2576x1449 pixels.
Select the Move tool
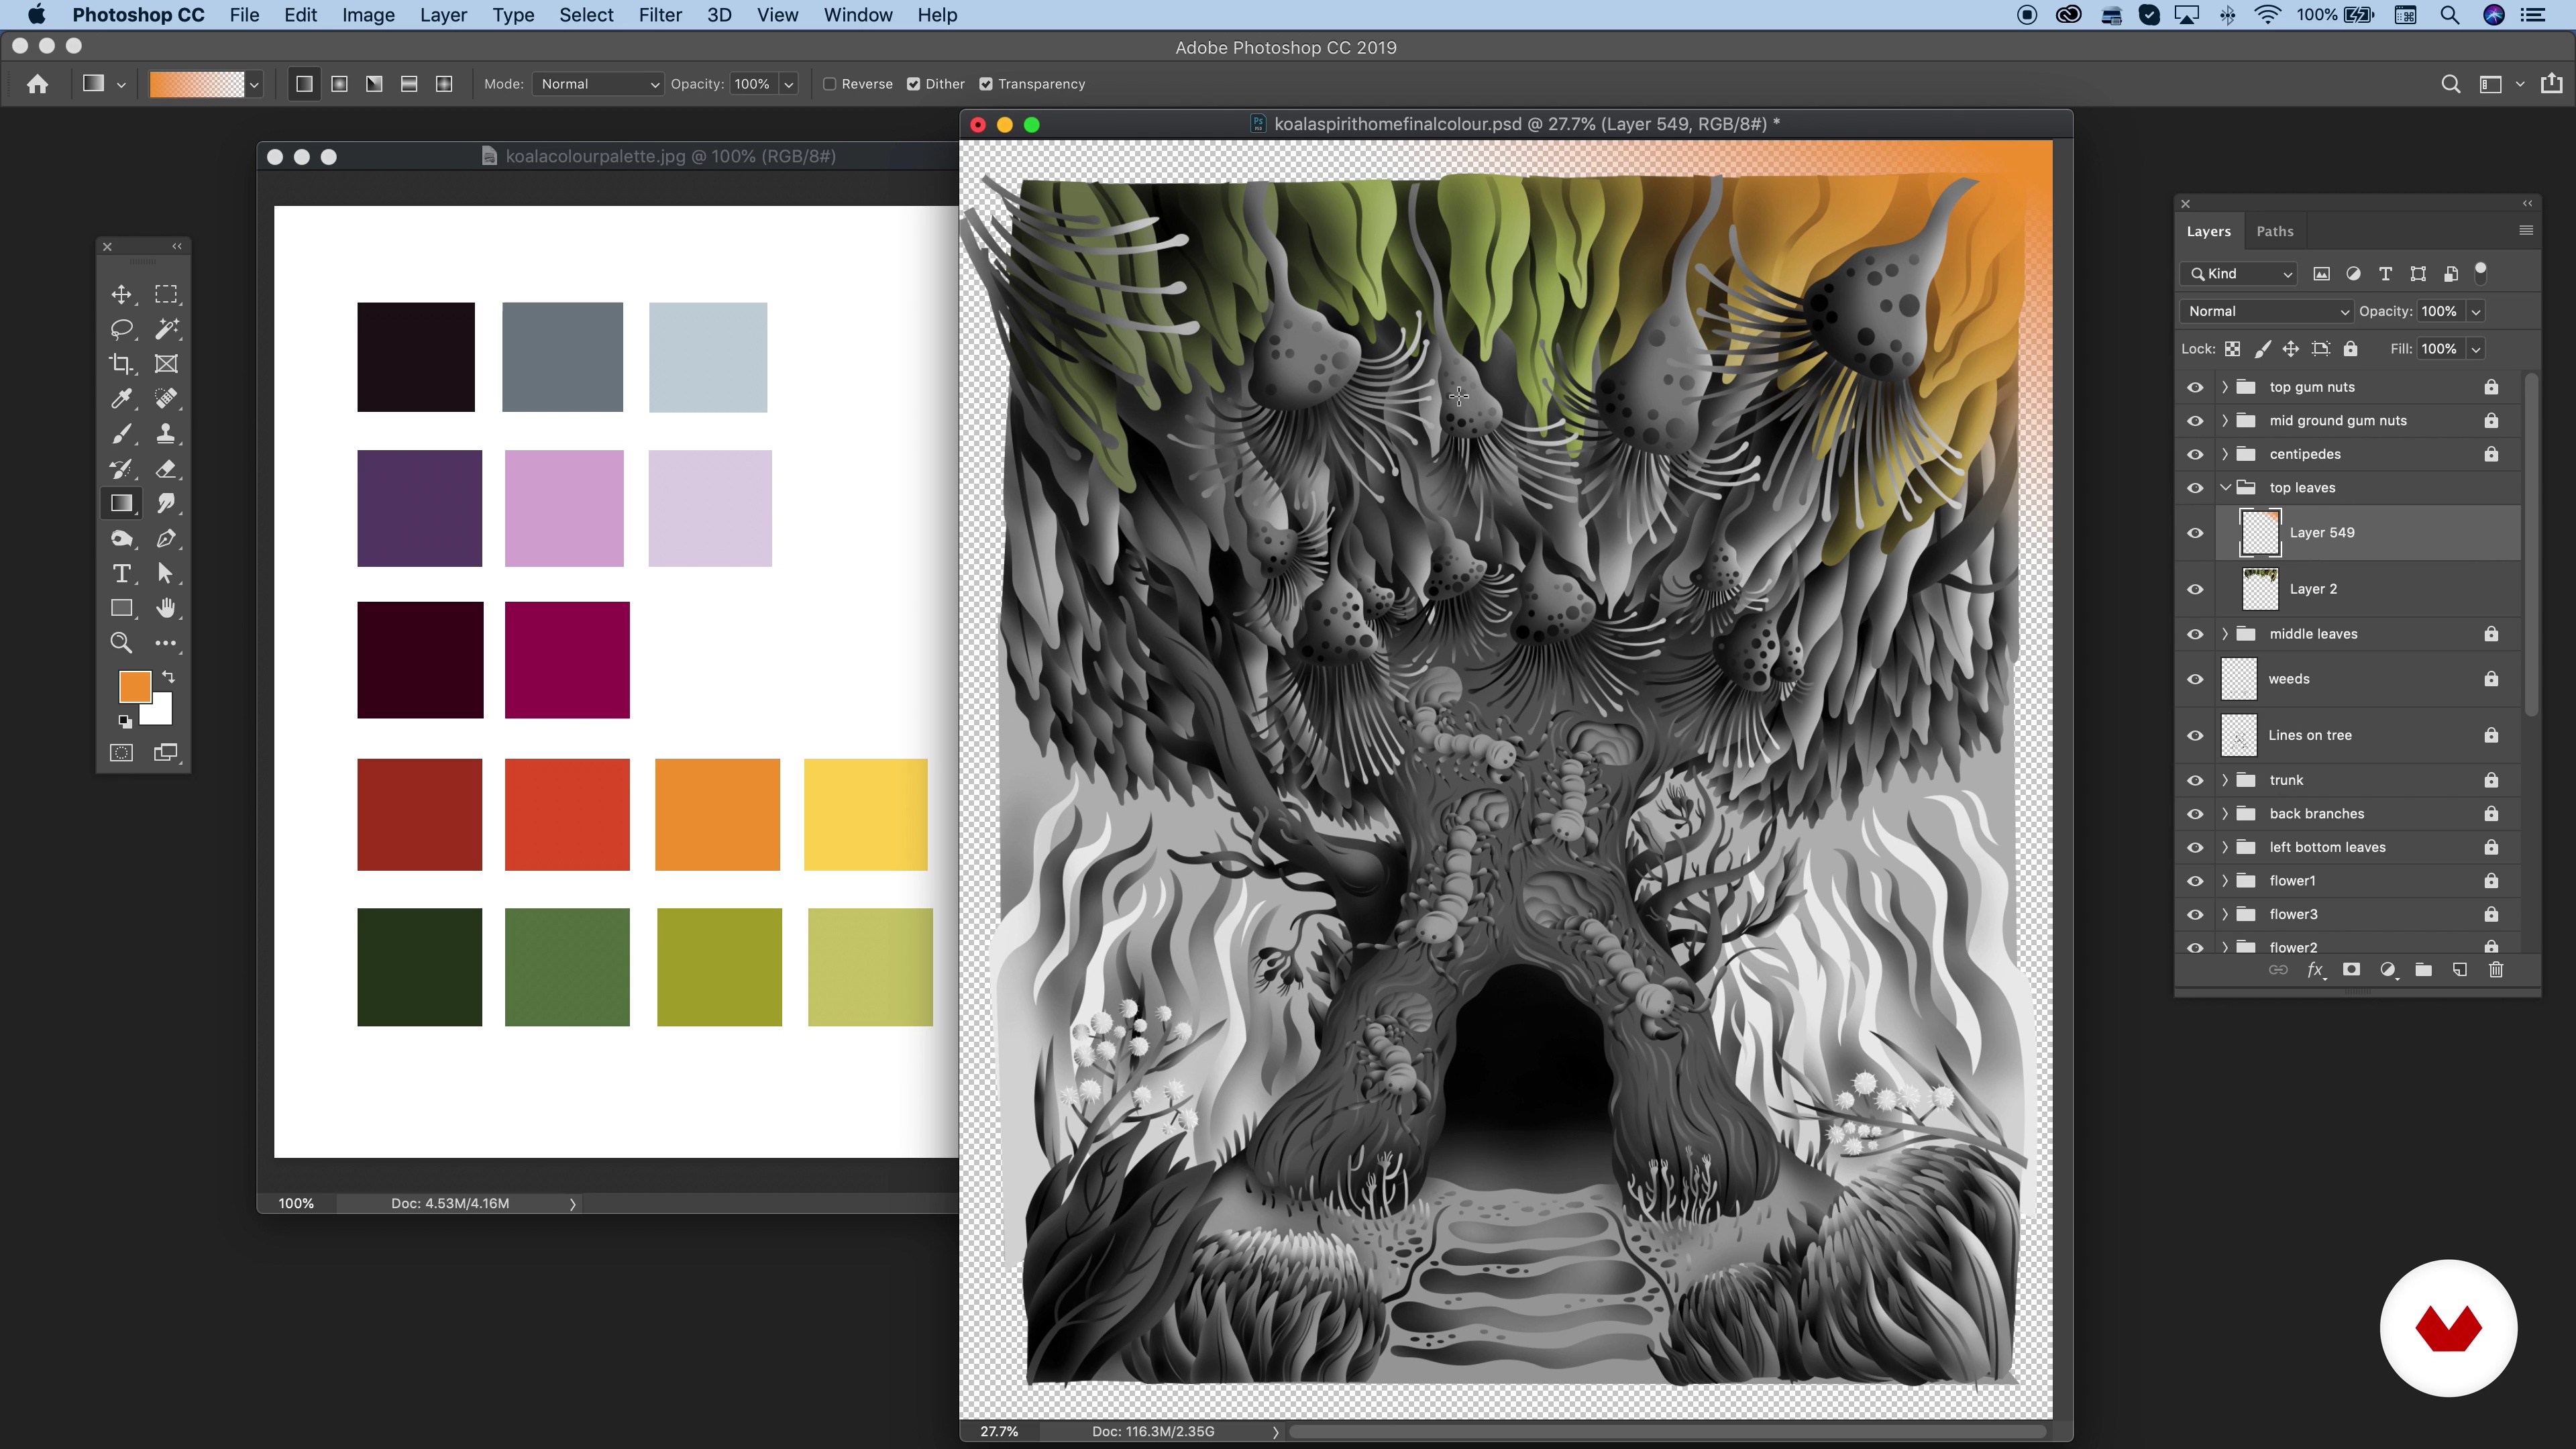[x=121, y=294]
